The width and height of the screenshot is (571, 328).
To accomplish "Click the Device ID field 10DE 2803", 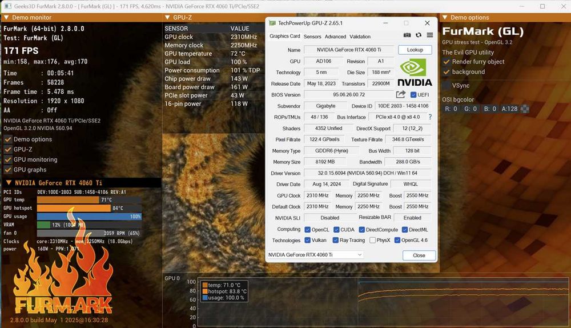I will [x=403, y=106].
